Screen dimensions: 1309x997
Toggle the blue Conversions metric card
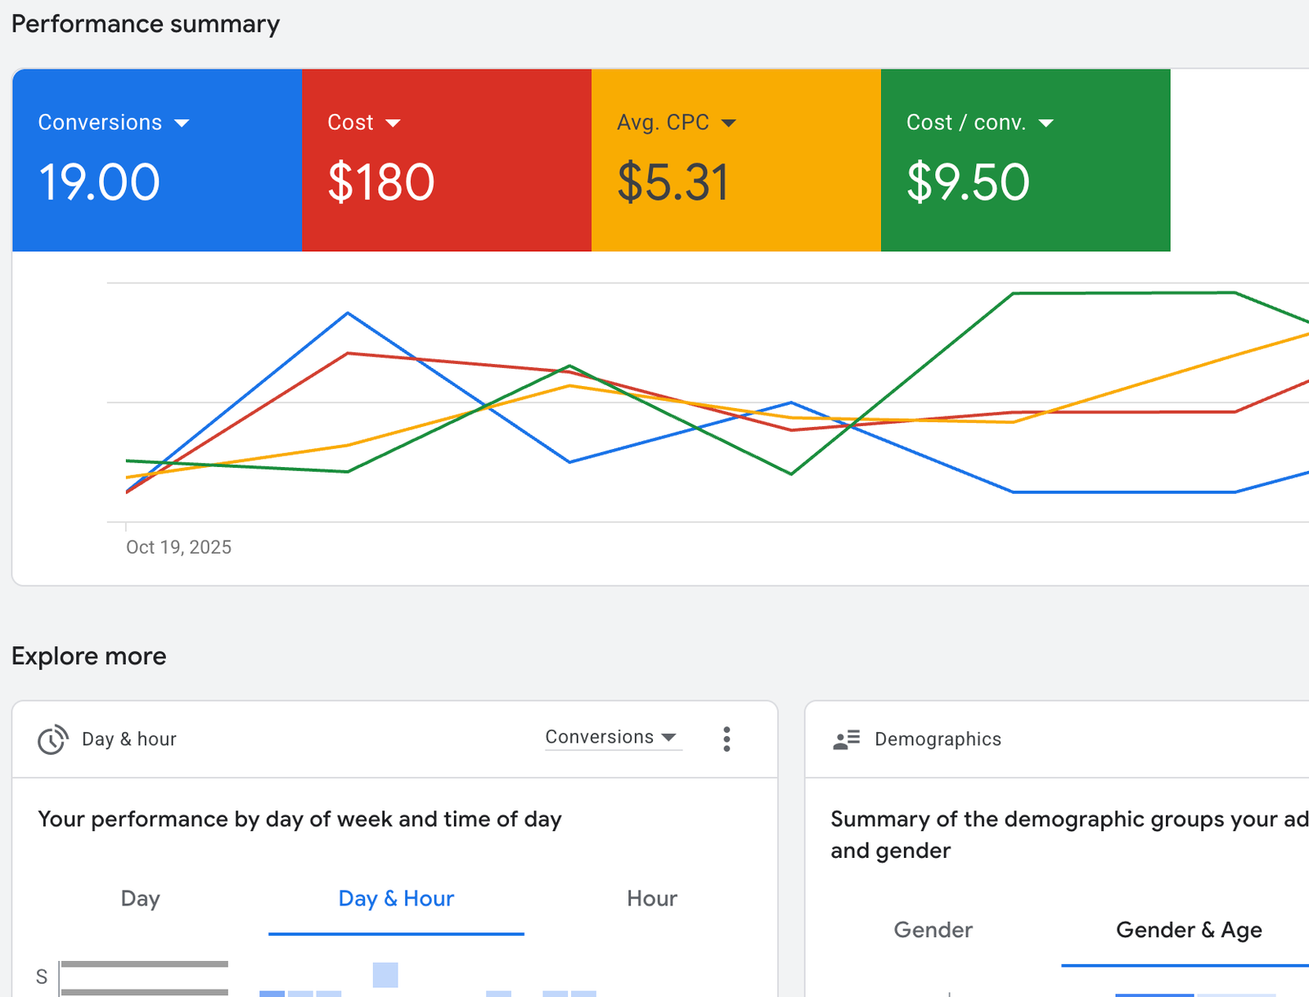[157, 160]
